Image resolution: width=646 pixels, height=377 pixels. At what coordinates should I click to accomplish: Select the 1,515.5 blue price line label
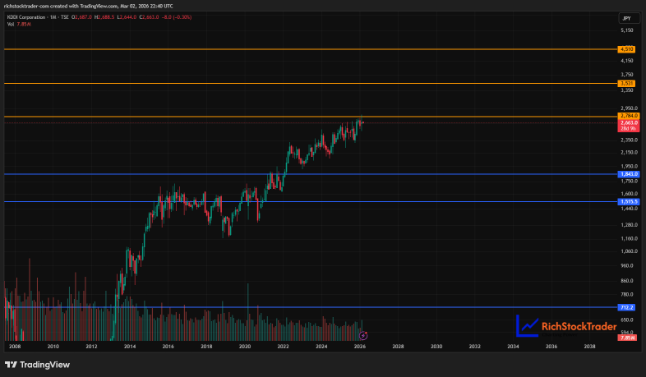coord(629,202)
